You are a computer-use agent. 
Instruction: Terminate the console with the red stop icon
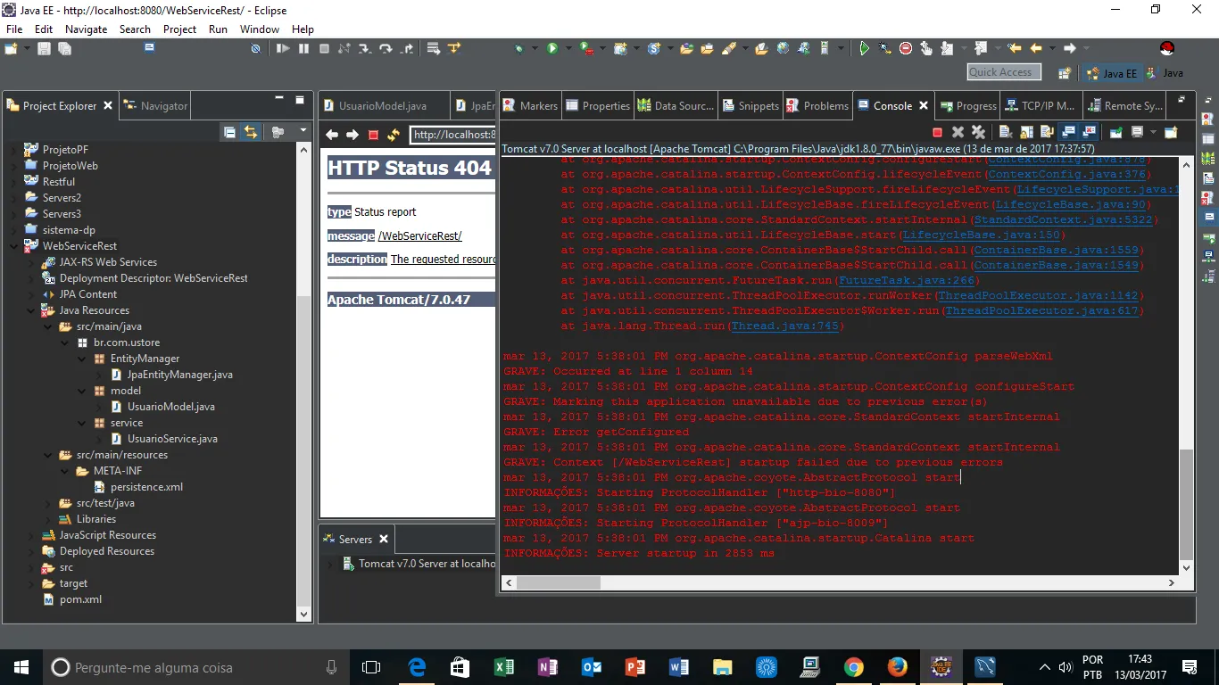click(937, 132)
